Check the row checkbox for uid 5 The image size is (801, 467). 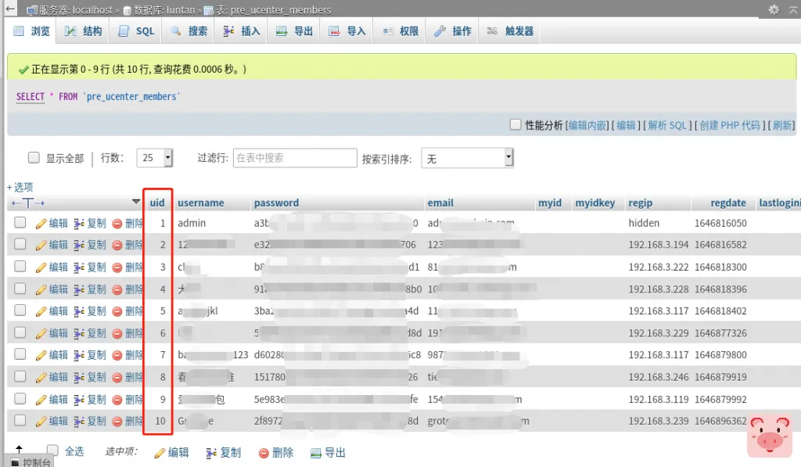(20, 310)
